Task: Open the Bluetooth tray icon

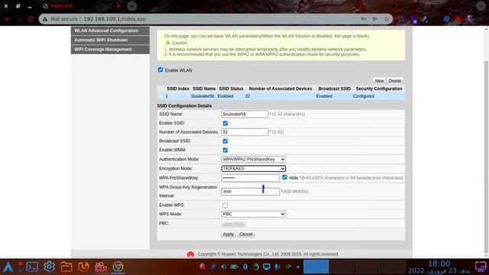Action: [245, 267]
